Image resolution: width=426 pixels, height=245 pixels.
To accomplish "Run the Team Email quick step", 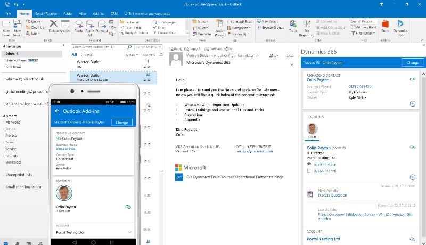I will (x=131, y=28).
